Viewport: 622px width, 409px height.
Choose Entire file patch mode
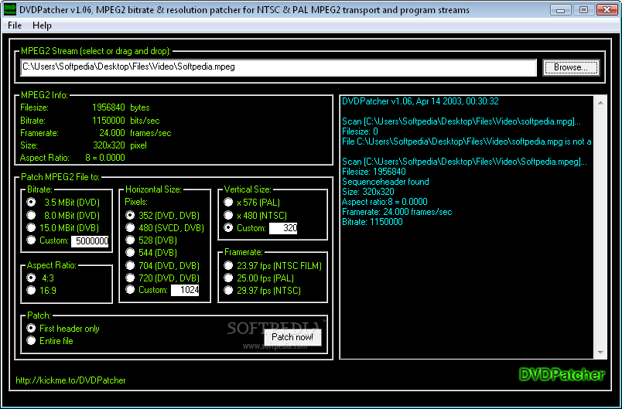50,340
